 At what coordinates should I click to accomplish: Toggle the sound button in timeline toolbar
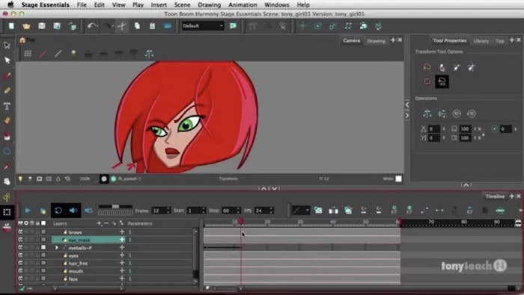[73, 211]
